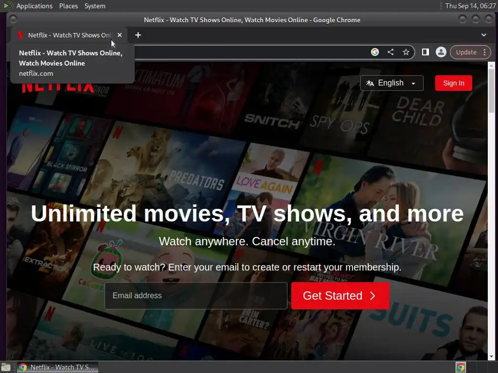Click the 'Watch anywhere. Cancel anytime.' text

(x=247, y=241)
